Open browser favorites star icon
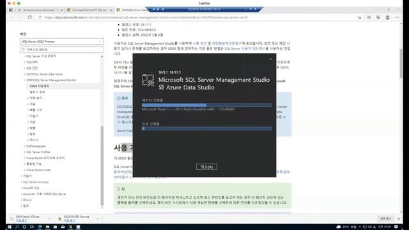 (x=369, y=17)
